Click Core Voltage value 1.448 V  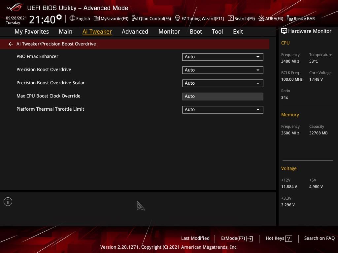coord(316,79)
